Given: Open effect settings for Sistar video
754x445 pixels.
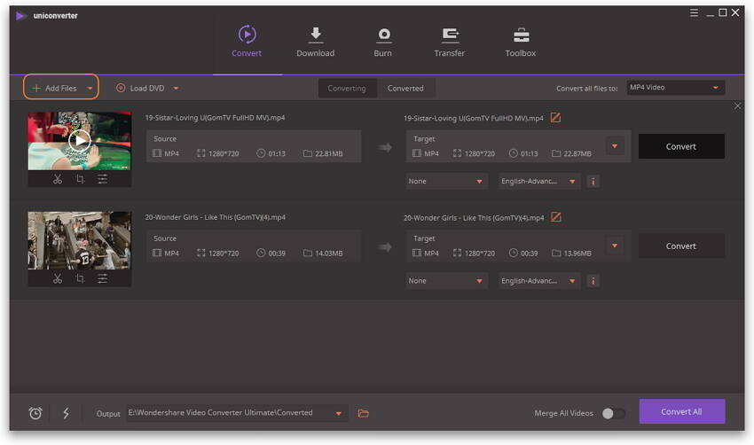Looking at the screenshot, I should coord(102,179).
